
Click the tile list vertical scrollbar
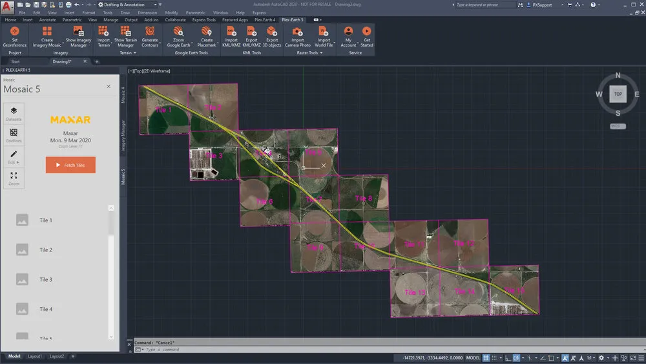coord(111,272)
